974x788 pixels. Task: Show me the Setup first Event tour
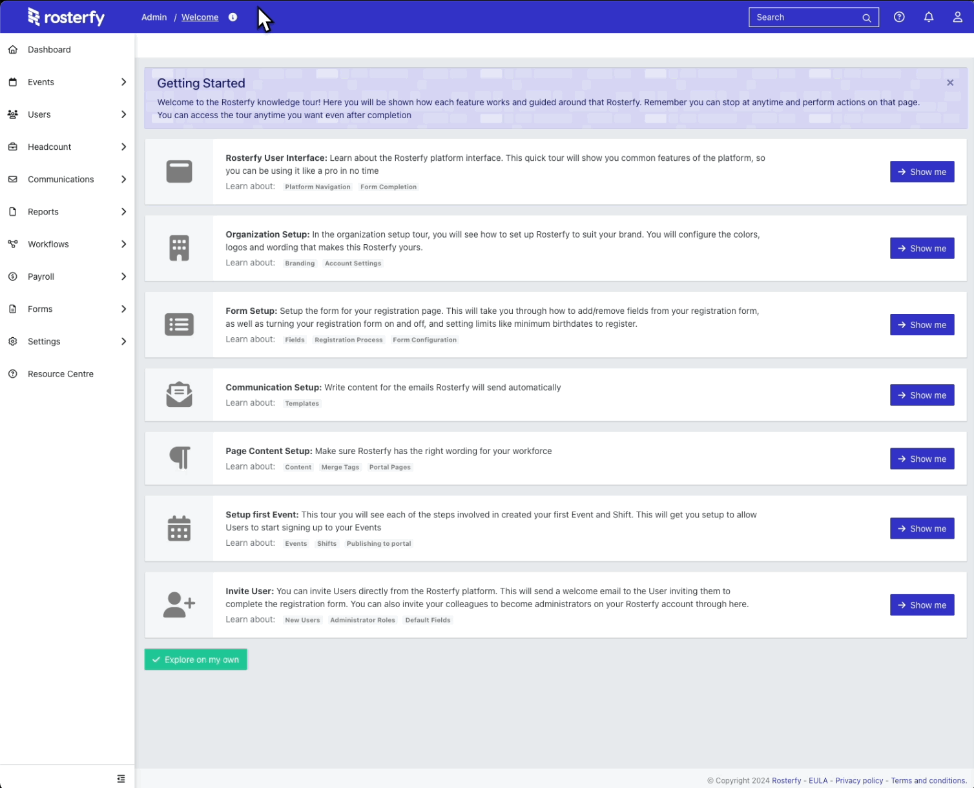click(922, 528)
